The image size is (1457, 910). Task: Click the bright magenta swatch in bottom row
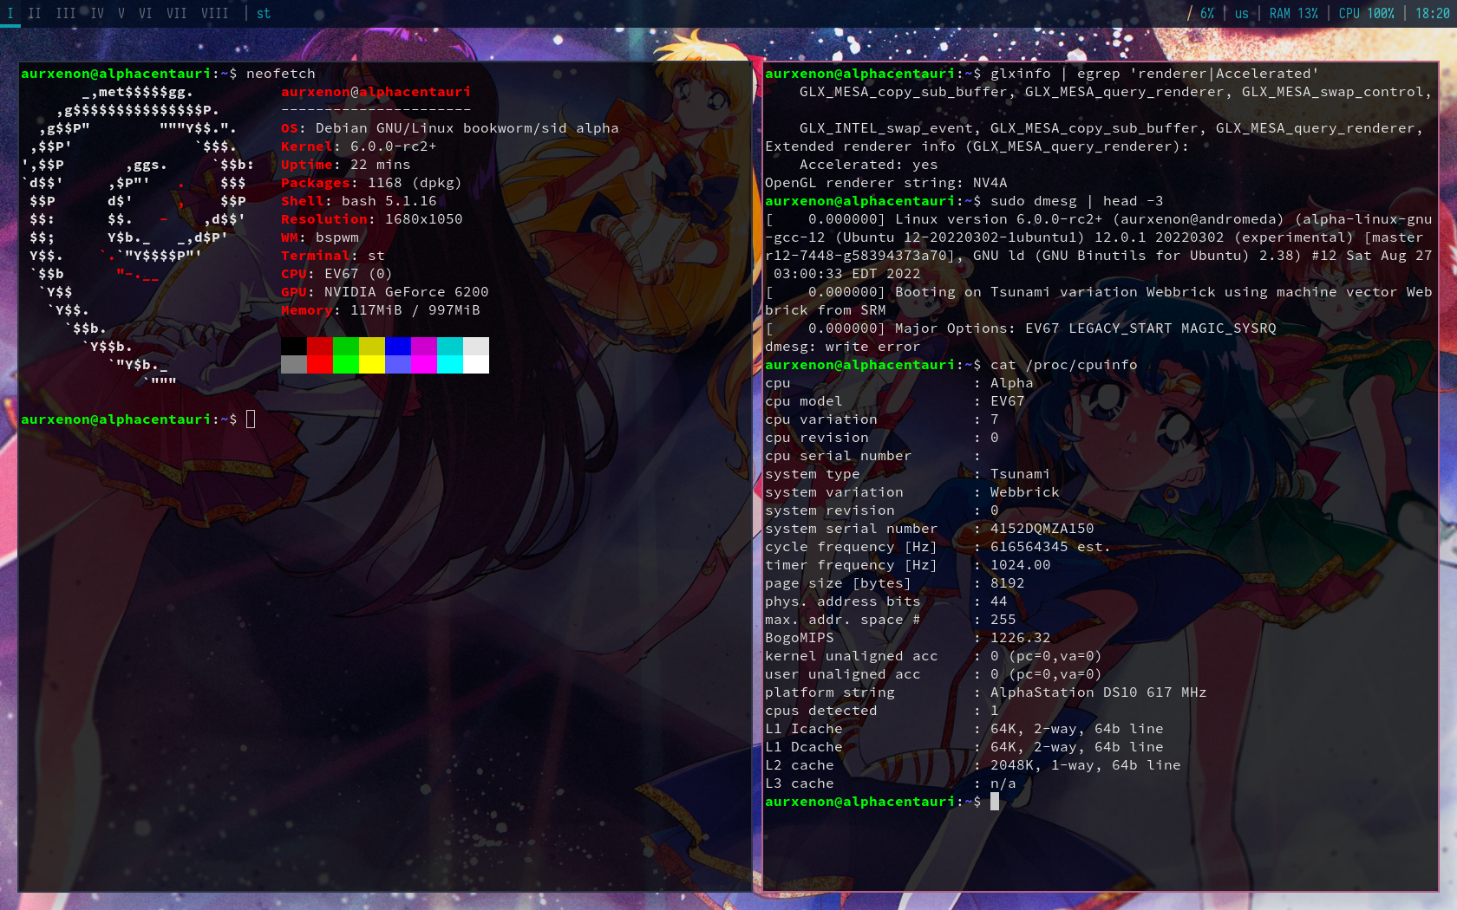point(424,364)
